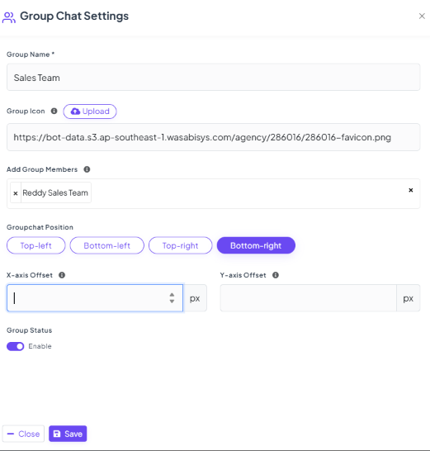The width and height of the screenshot is (430, 451).
Task: Click the Y-axis Offset info icon
Action: 276,275
